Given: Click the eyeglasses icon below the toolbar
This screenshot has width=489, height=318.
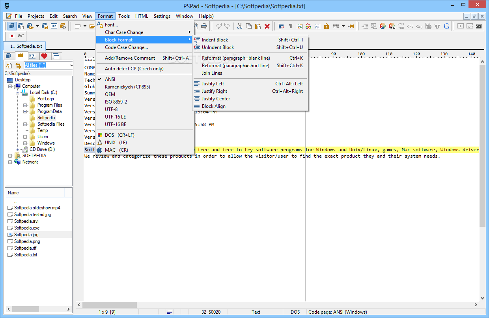Looking at the screenshot, I should tap(21, 36).
